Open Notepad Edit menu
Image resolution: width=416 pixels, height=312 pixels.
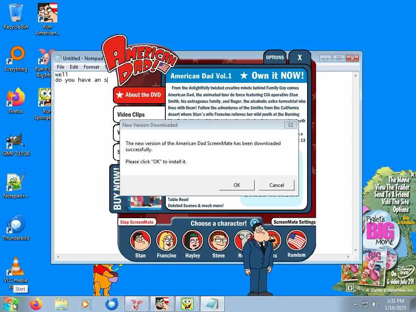pyautogui.click(x=74, y=67)
